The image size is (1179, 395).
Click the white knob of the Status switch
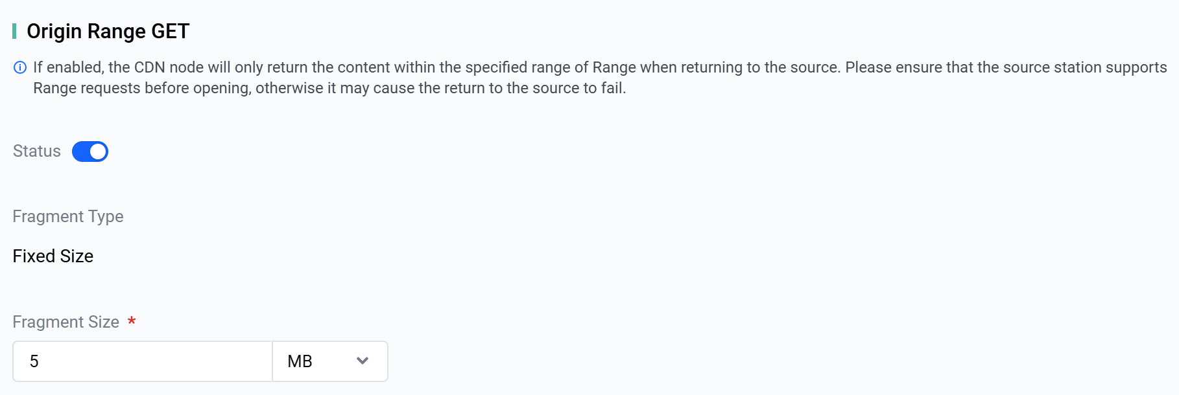98,152
